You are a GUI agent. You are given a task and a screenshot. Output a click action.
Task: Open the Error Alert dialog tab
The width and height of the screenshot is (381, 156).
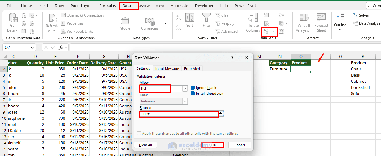[192, 69]
